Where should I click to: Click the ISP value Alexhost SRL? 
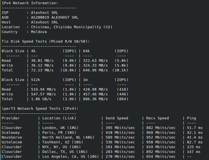(x=45, y=13)
